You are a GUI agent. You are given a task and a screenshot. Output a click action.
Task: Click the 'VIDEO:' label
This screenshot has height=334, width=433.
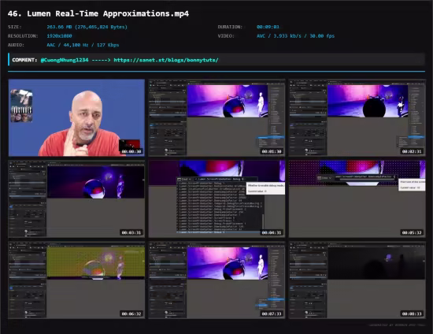(x=226, y=36)
